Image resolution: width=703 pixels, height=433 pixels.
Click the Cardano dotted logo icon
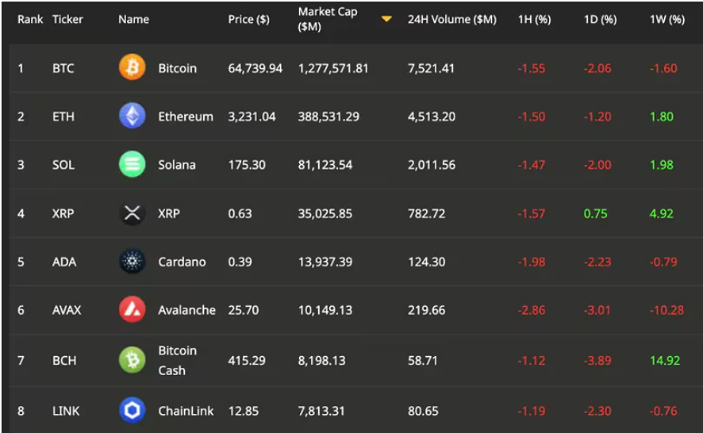pyautogui.click(x=133, y=262)
